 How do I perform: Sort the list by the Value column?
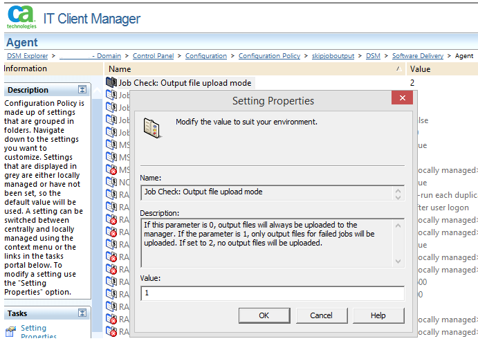tap(421, 69)
